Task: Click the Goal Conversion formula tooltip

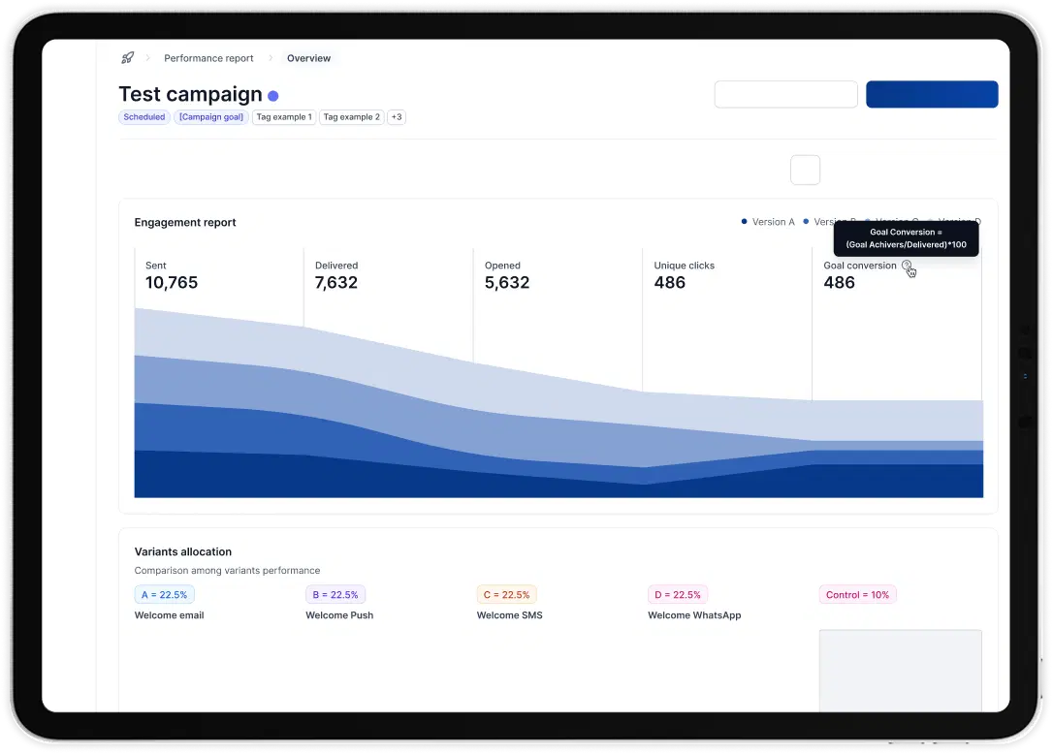Action: point(906,238)
